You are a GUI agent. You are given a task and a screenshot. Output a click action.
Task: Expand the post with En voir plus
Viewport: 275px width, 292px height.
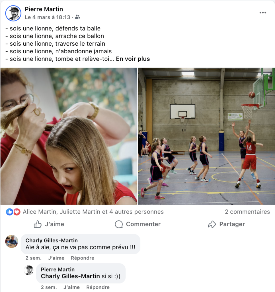(x=133, y=59)
